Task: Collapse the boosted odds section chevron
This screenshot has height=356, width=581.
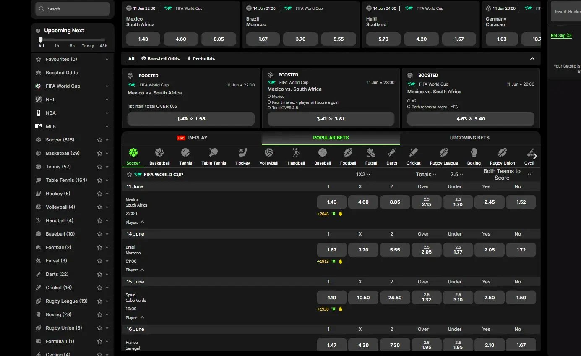Action: (x=532, y=59)
